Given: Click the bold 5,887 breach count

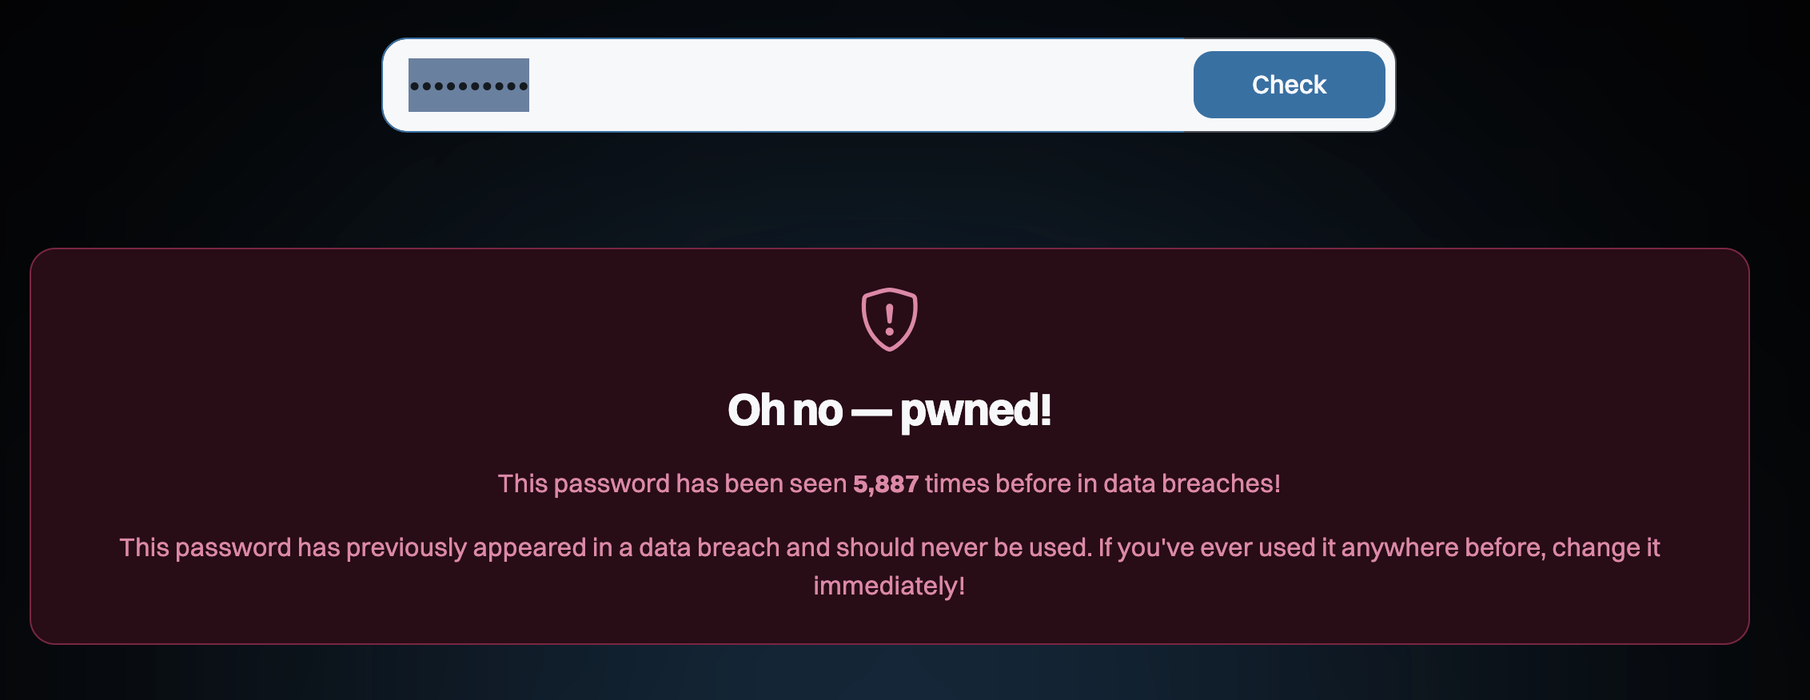Looking at the screenshot, I should 886,484.
